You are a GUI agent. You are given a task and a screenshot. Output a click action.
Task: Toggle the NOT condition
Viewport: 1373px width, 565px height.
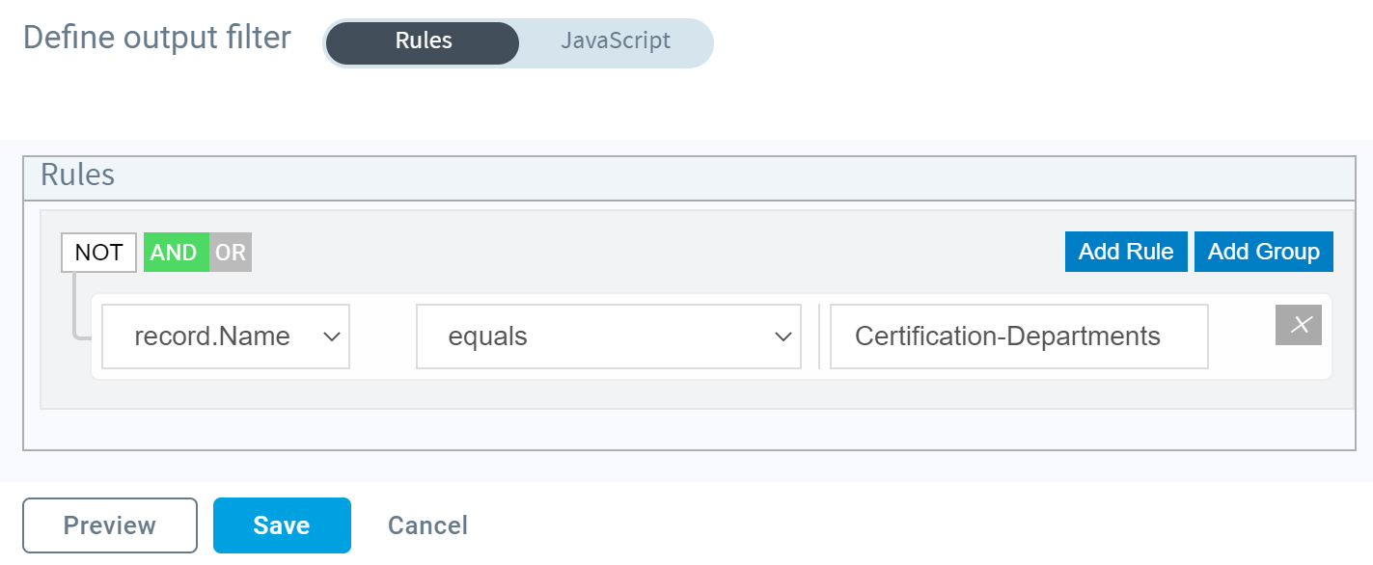pos(99,253)
